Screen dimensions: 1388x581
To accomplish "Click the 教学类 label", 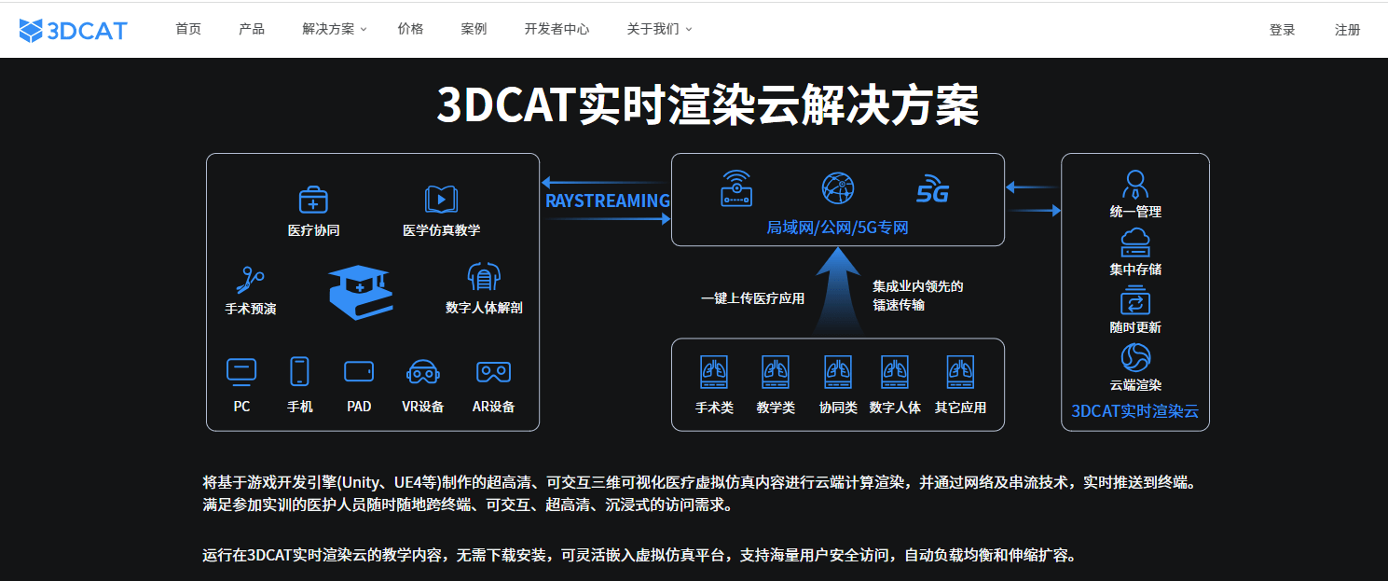I will [776, 408].
